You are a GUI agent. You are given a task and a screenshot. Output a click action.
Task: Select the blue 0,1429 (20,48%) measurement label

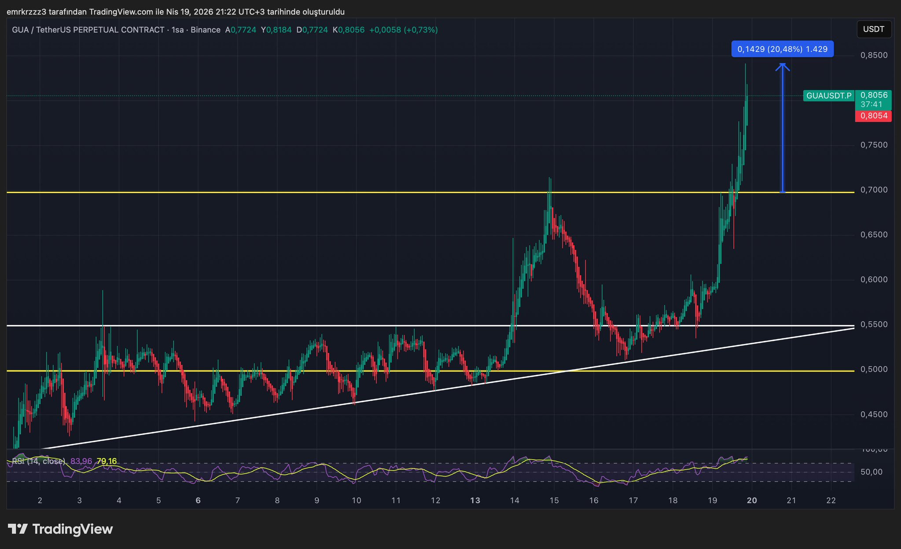tap(782, 49)
